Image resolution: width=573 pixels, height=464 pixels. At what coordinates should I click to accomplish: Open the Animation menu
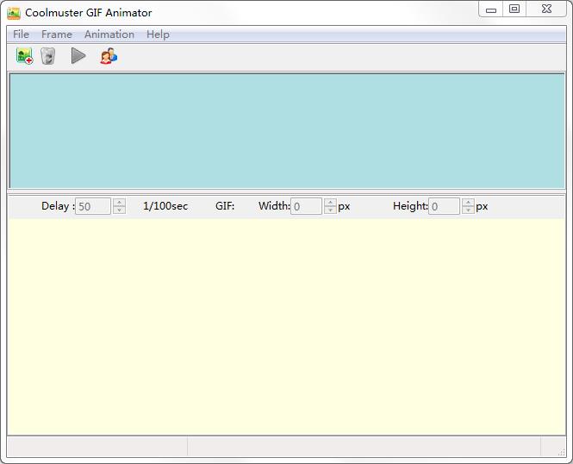(x=109, y=34)
